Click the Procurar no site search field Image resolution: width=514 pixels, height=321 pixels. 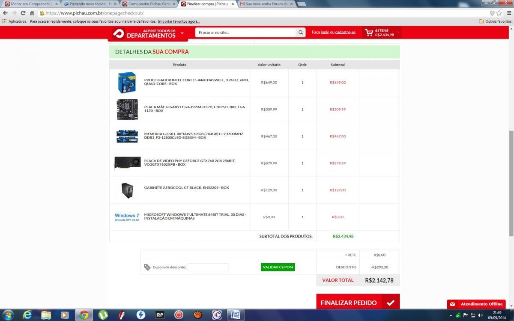[246, 33]
